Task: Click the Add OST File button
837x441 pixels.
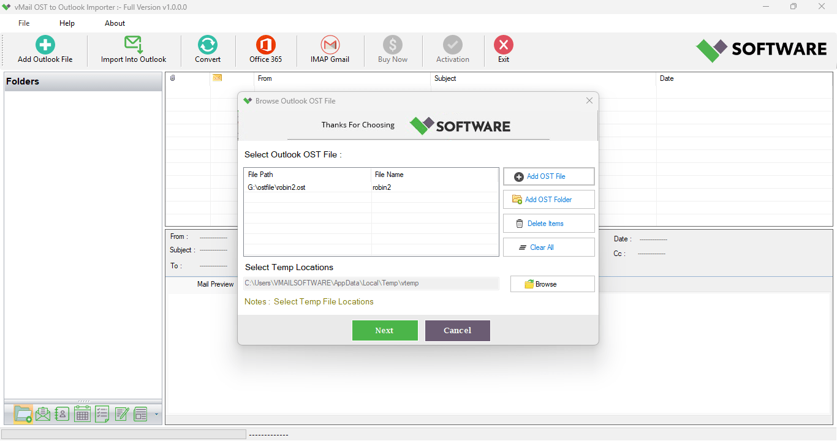Action: point(549,176)
